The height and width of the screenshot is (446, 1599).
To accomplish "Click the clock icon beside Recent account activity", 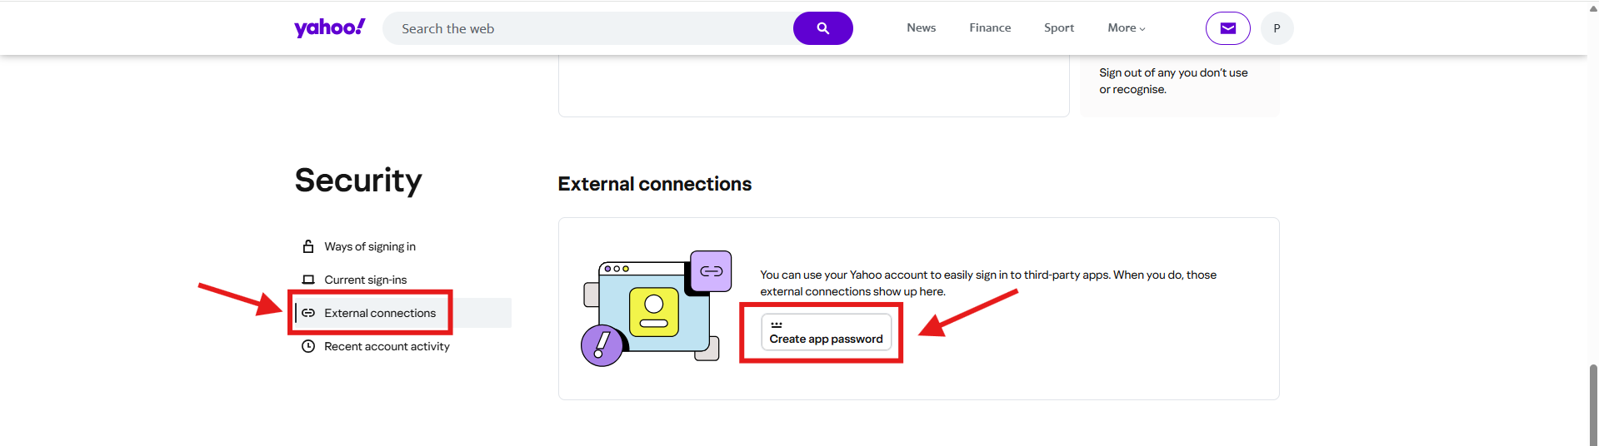I will pos(308,346).
